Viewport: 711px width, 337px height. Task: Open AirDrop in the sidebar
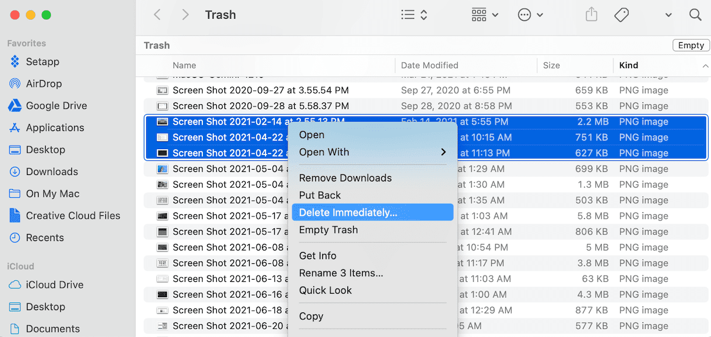(43, 84)
